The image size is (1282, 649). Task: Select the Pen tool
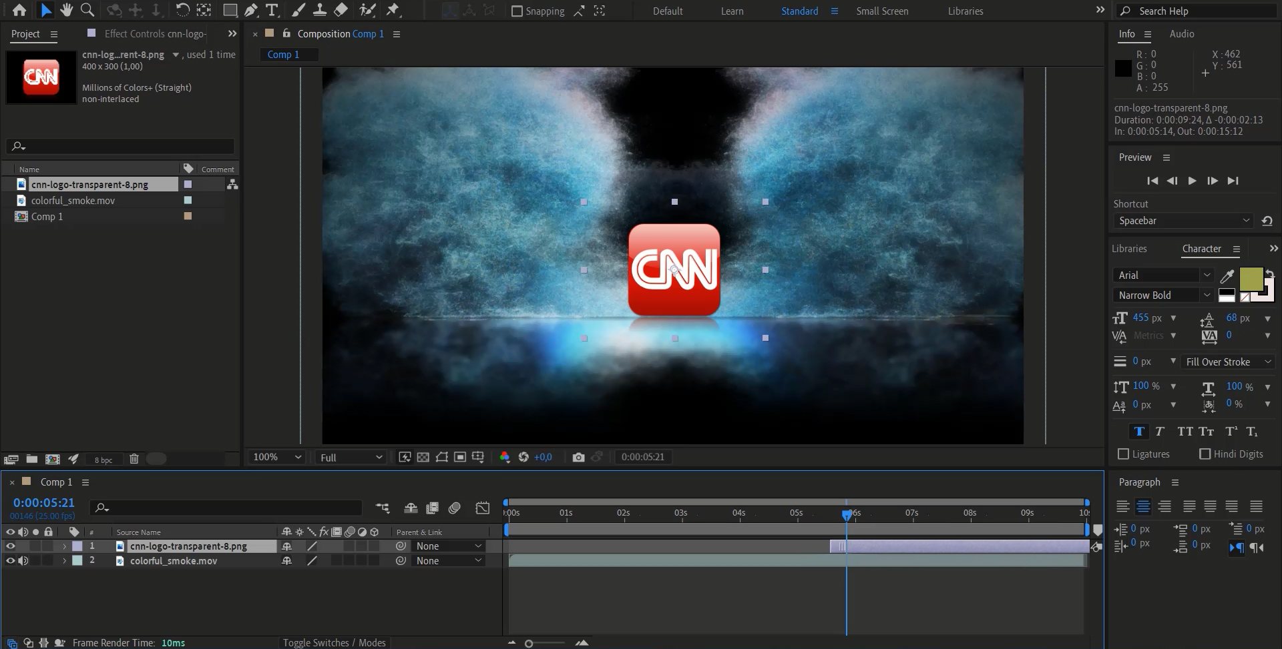250,10
